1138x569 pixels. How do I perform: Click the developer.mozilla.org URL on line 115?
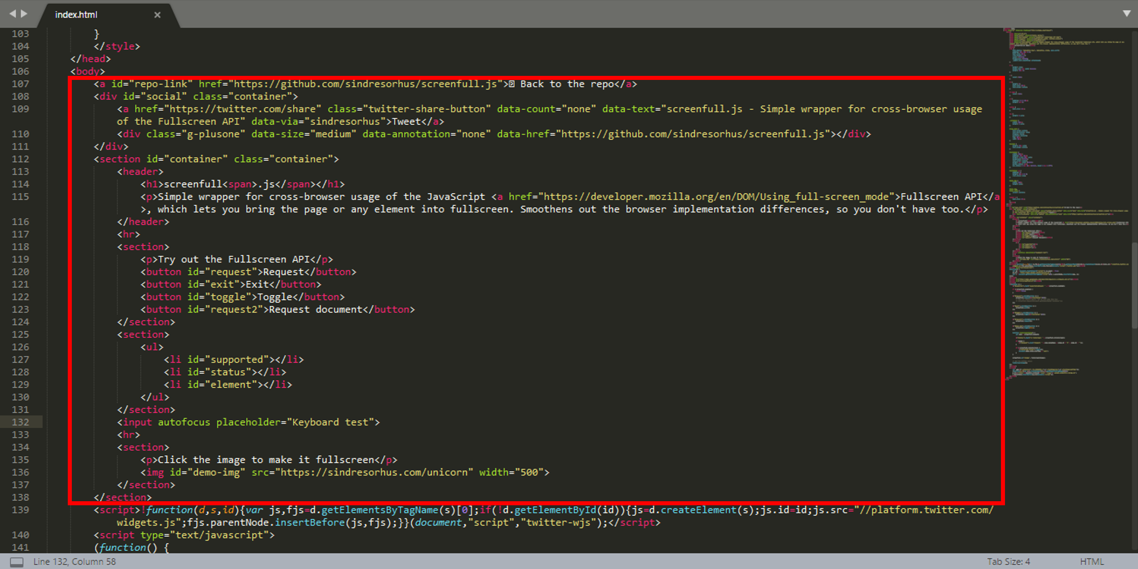716,197
